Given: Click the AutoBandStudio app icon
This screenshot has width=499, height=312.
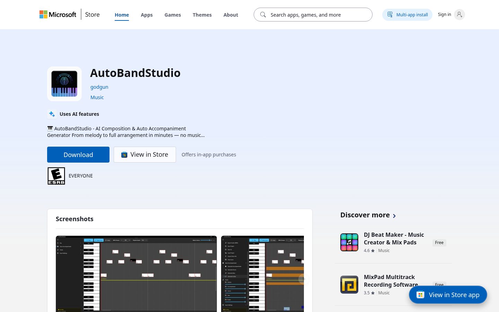Looking at the screenshot, I should 64,84.
